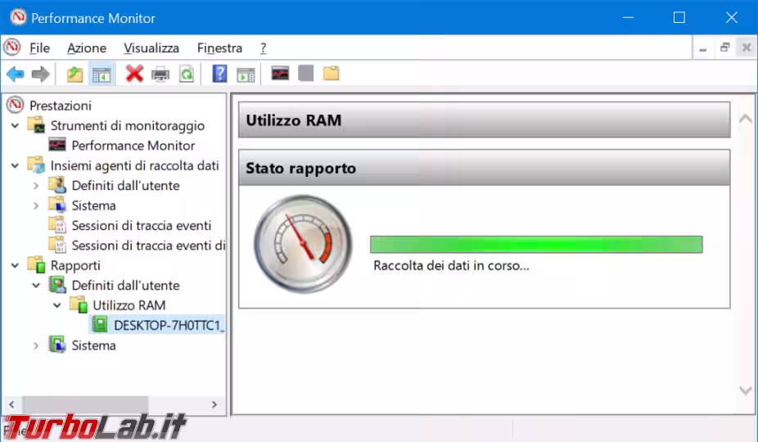Image resolution: width=758 pixels, height=442 pixels.
Task: Click the report pane scroll up arrow
Action: tap(746, 118)
